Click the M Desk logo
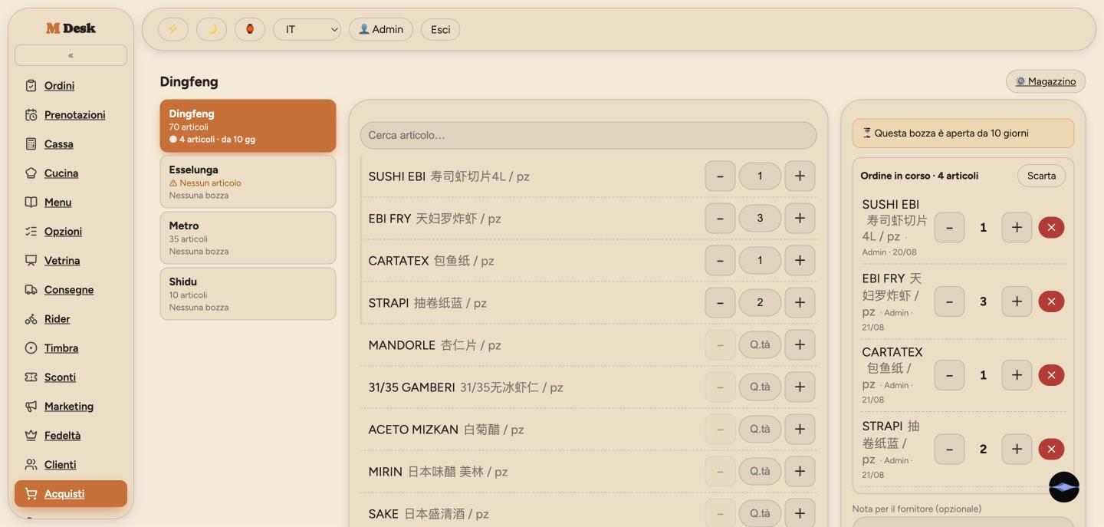The image size is (1104, 527). [71, 28]
